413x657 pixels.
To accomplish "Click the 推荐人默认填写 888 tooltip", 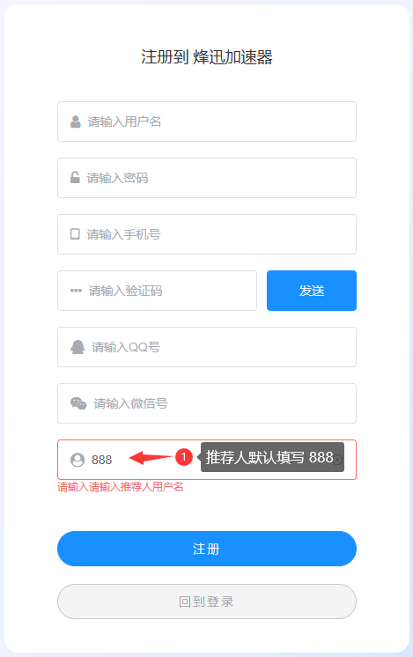I will [272, 457].
